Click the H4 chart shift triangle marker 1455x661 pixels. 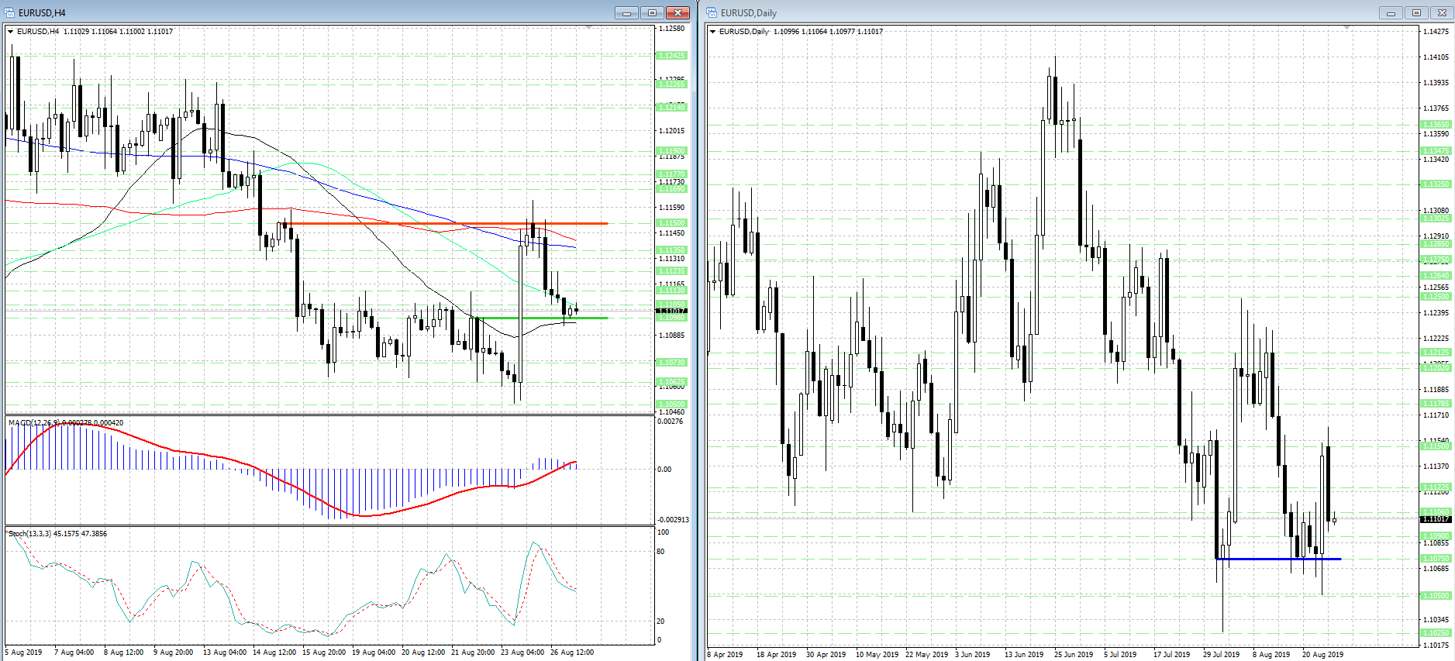point(589,28)
